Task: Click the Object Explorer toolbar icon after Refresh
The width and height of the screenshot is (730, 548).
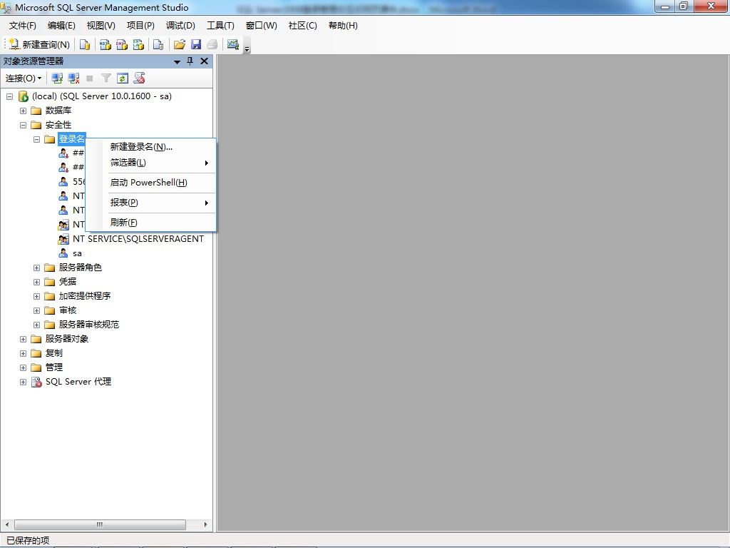Action: (139, 78)
